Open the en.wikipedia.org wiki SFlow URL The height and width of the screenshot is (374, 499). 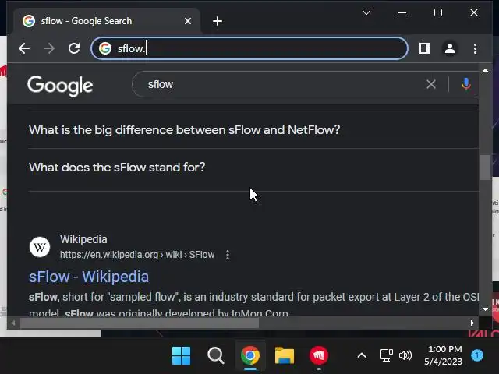pos(137,255)
